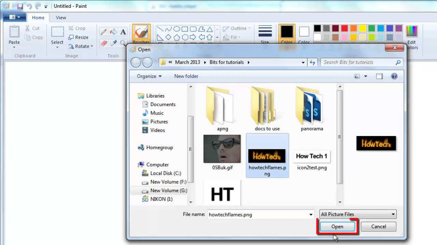437x245 pixels.
Task: Select the Text tool
Action: pos(123,32)
